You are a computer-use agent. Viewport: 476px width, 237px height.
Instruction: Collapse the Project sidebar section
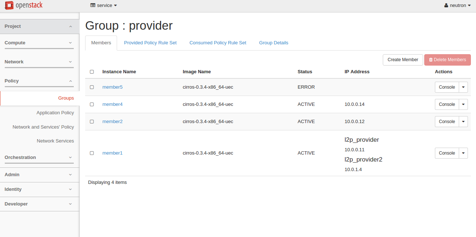[40, 26]
